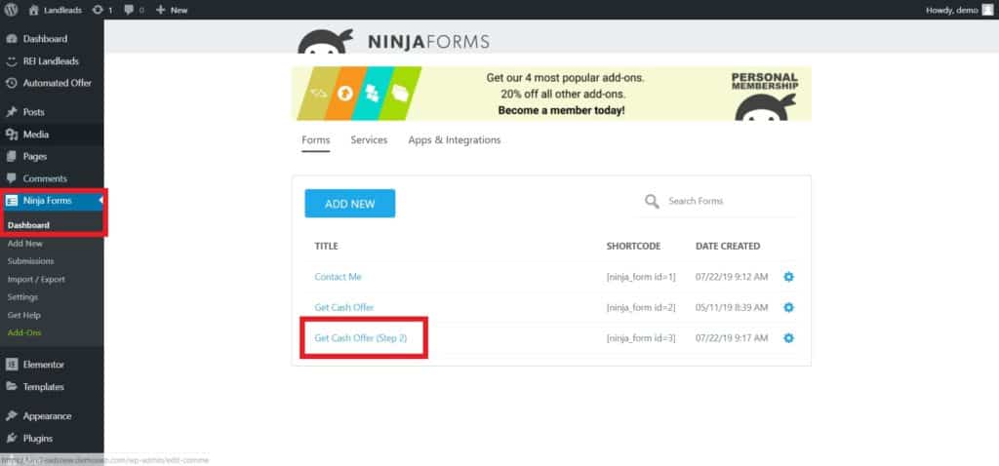
Task: Collapse Ninja Forms menu arrow
Action: click(100, 201)
